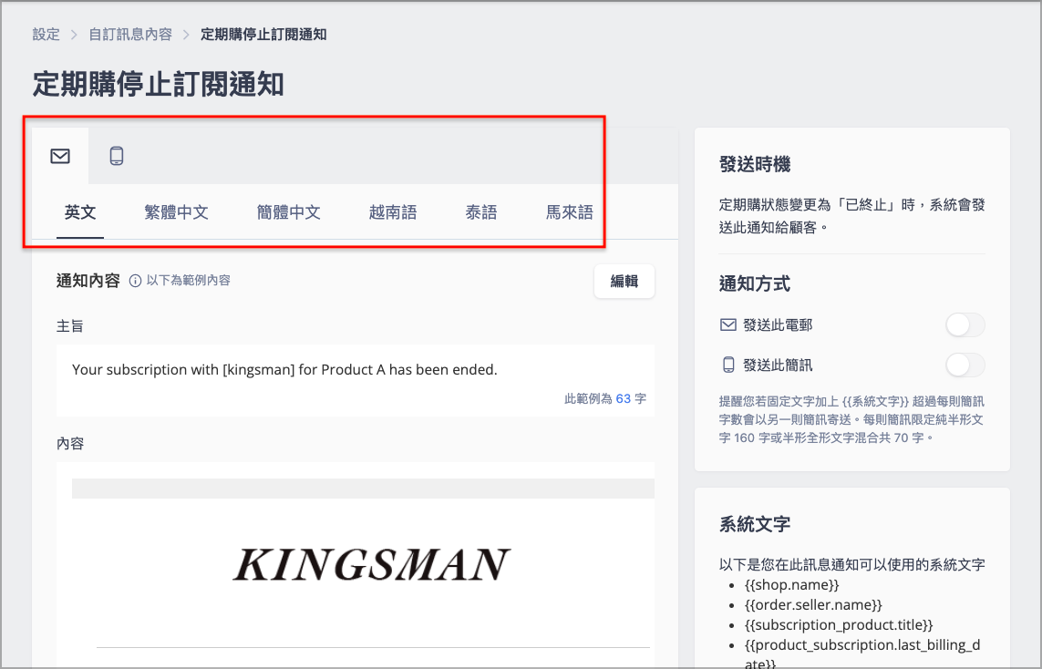1042x669 pixels.
Task: Click the 內容 label above email preview
Action: point(70,443)
